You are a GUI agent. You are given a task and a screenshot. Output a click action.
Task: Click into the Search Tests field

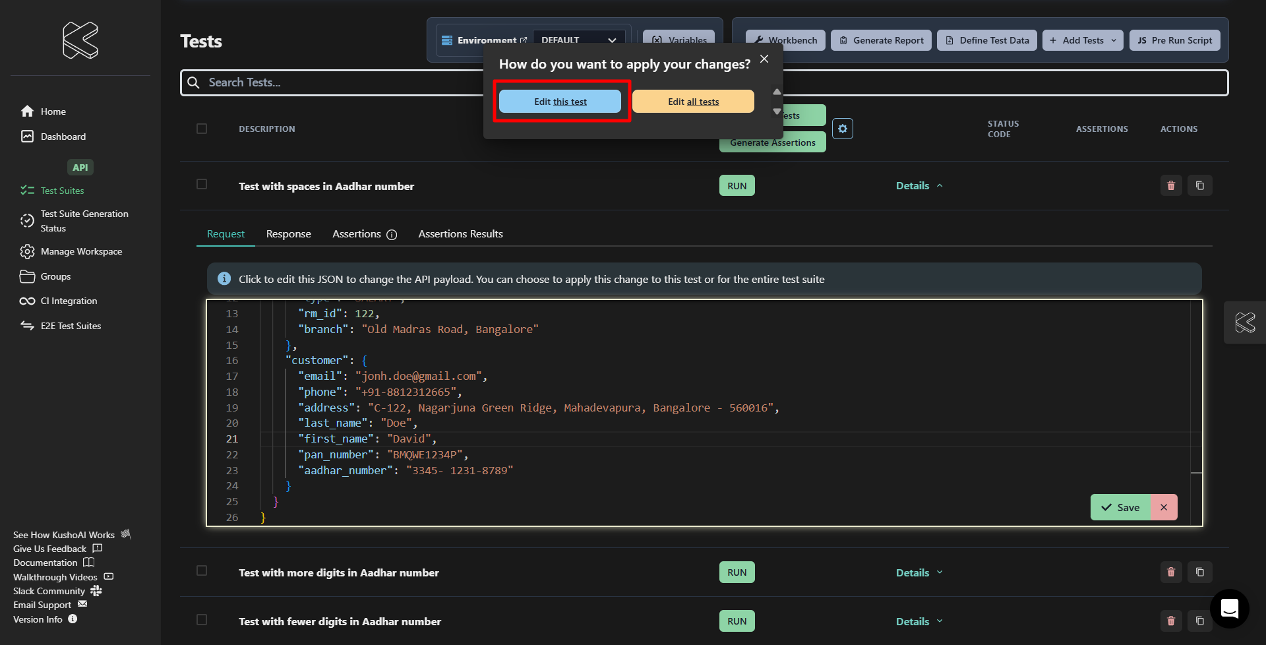330,82
